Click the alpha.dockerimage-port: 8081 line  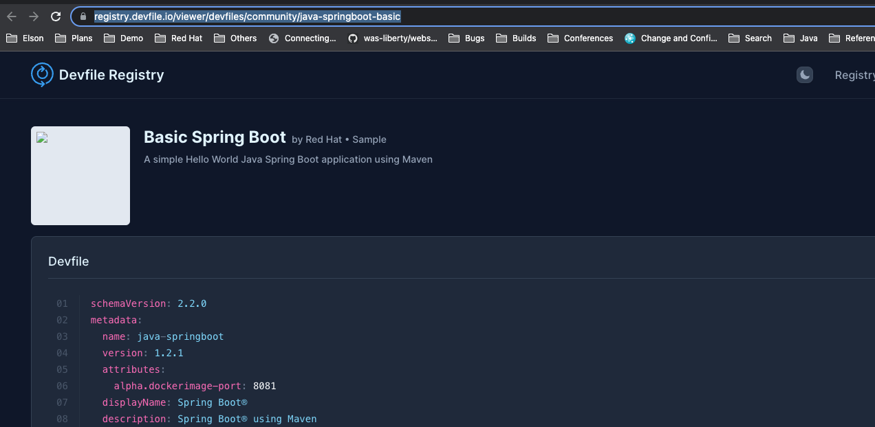[195, 386]
